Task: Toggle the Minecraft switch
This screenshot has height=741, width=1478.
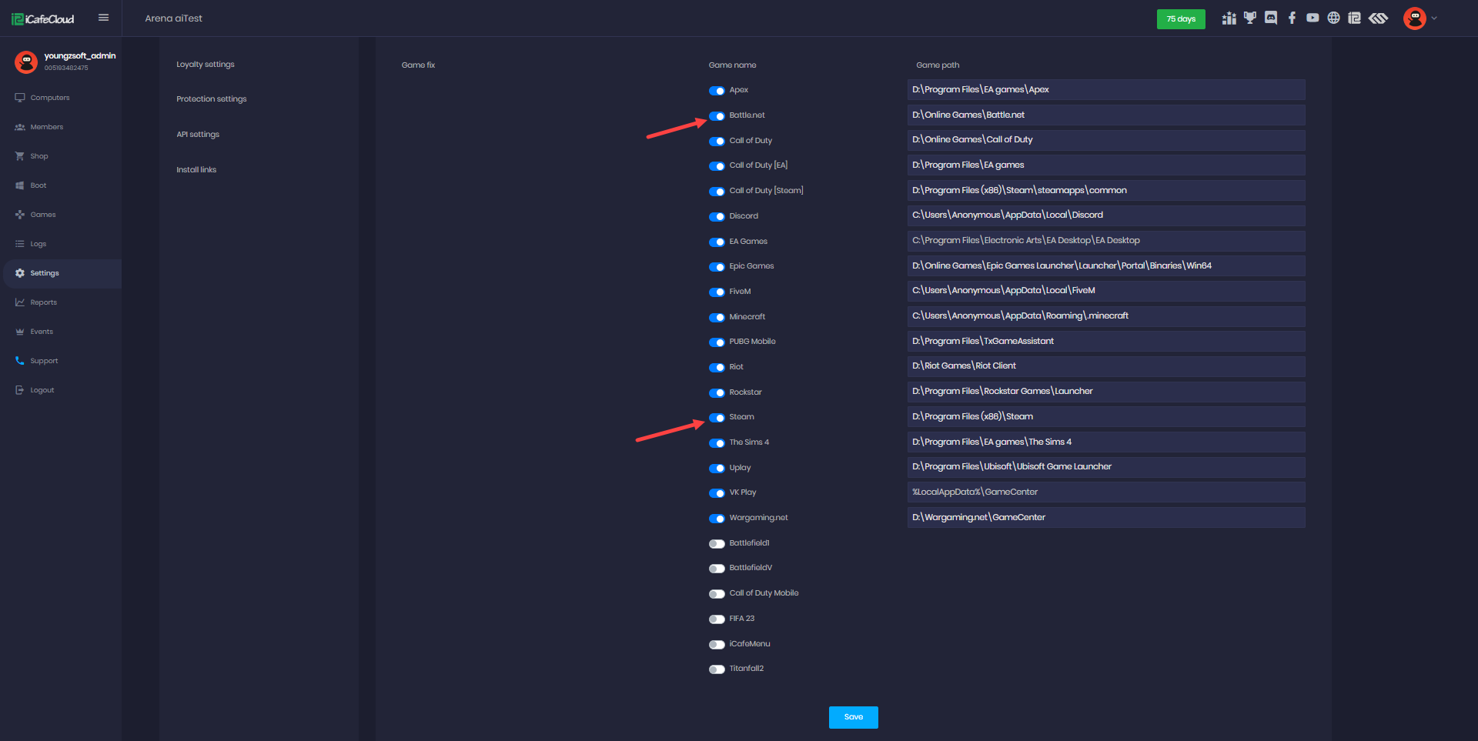Action: pyautogui.click(x=717, y=317)
